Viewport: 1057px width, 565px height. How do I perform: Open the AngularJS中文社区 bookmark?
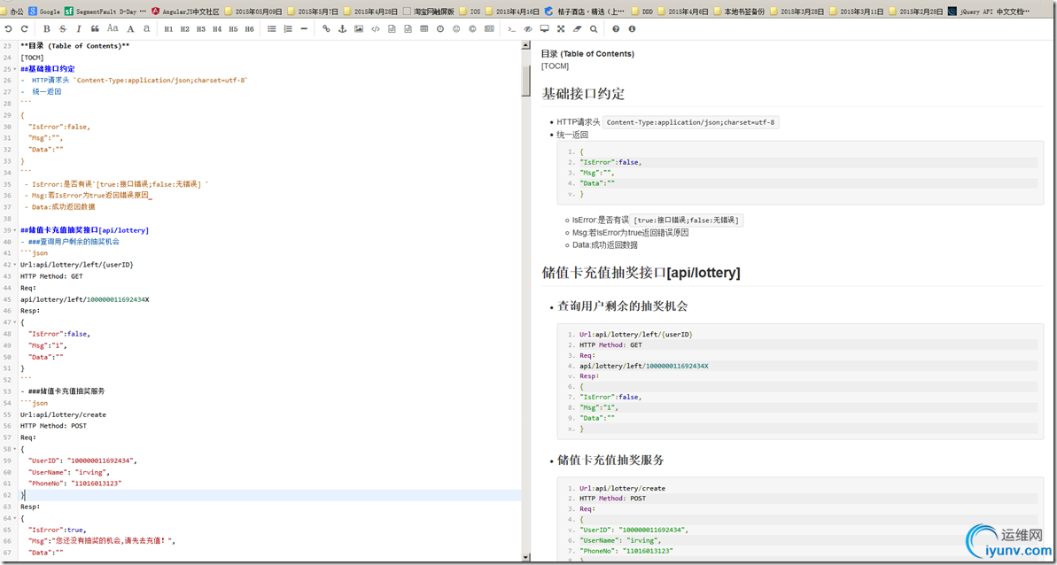pos(185,12)
